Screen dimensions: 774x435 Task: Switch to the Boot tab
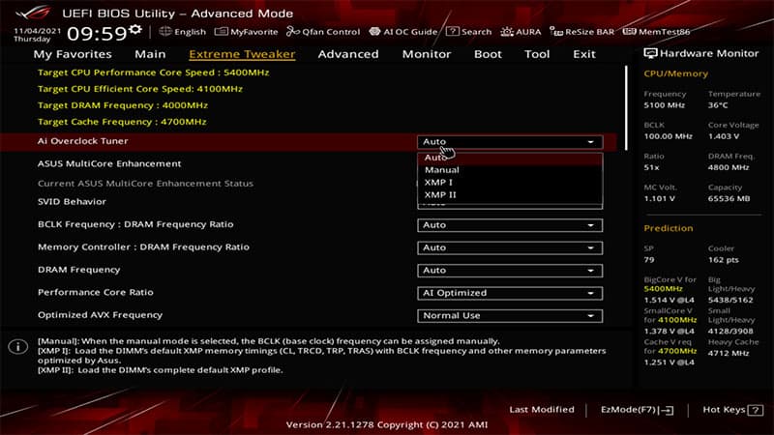coord(488,54)
